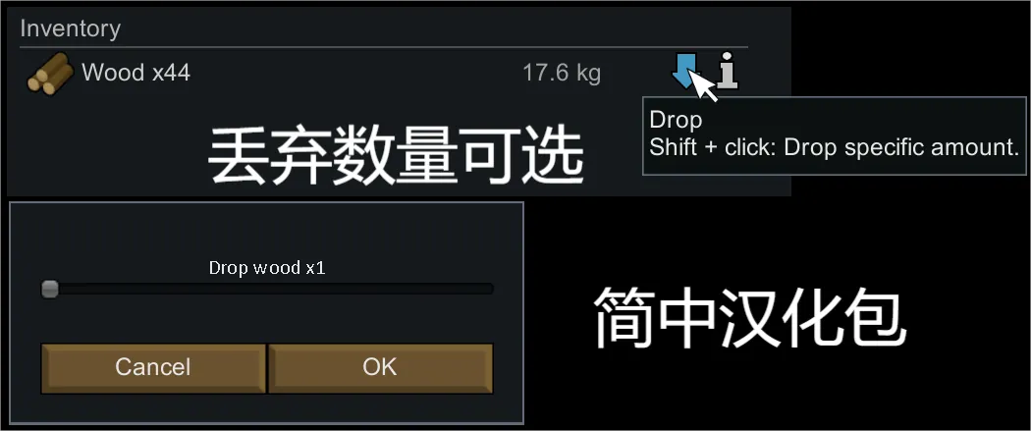The width and height of the screenshot is (1031, 431).
Task: Click the far right end of slider track
Action: (x=489, y=289)
